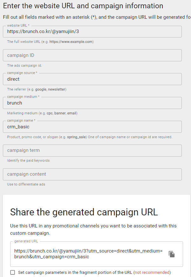Click the 'Use to differentiate ads' hint
191x277 pixels.
click(x=27, y=184)
